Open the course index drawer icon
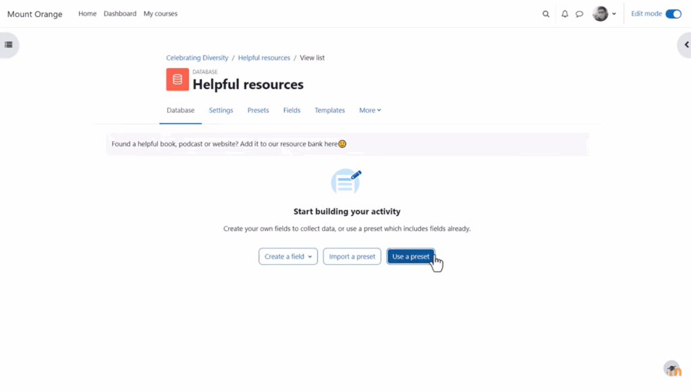 point(9,45)
